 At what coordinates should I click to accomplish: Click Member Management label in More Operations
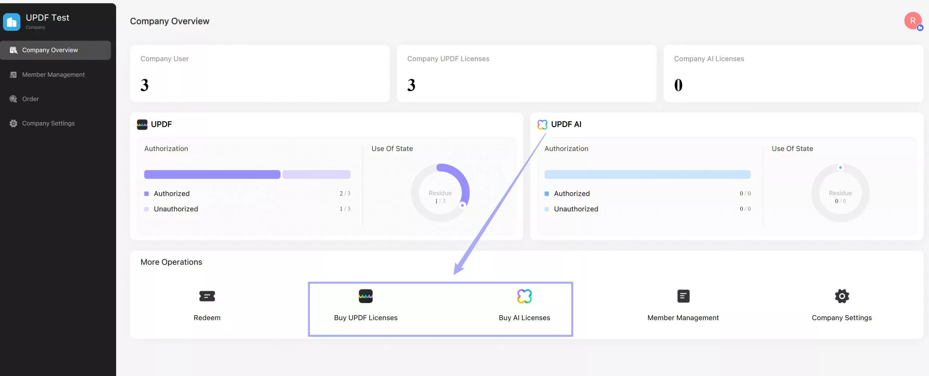click(x=683, y=318)
